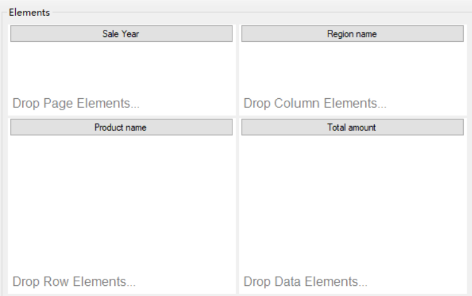Click the Sale Year element button

[121, 34]
